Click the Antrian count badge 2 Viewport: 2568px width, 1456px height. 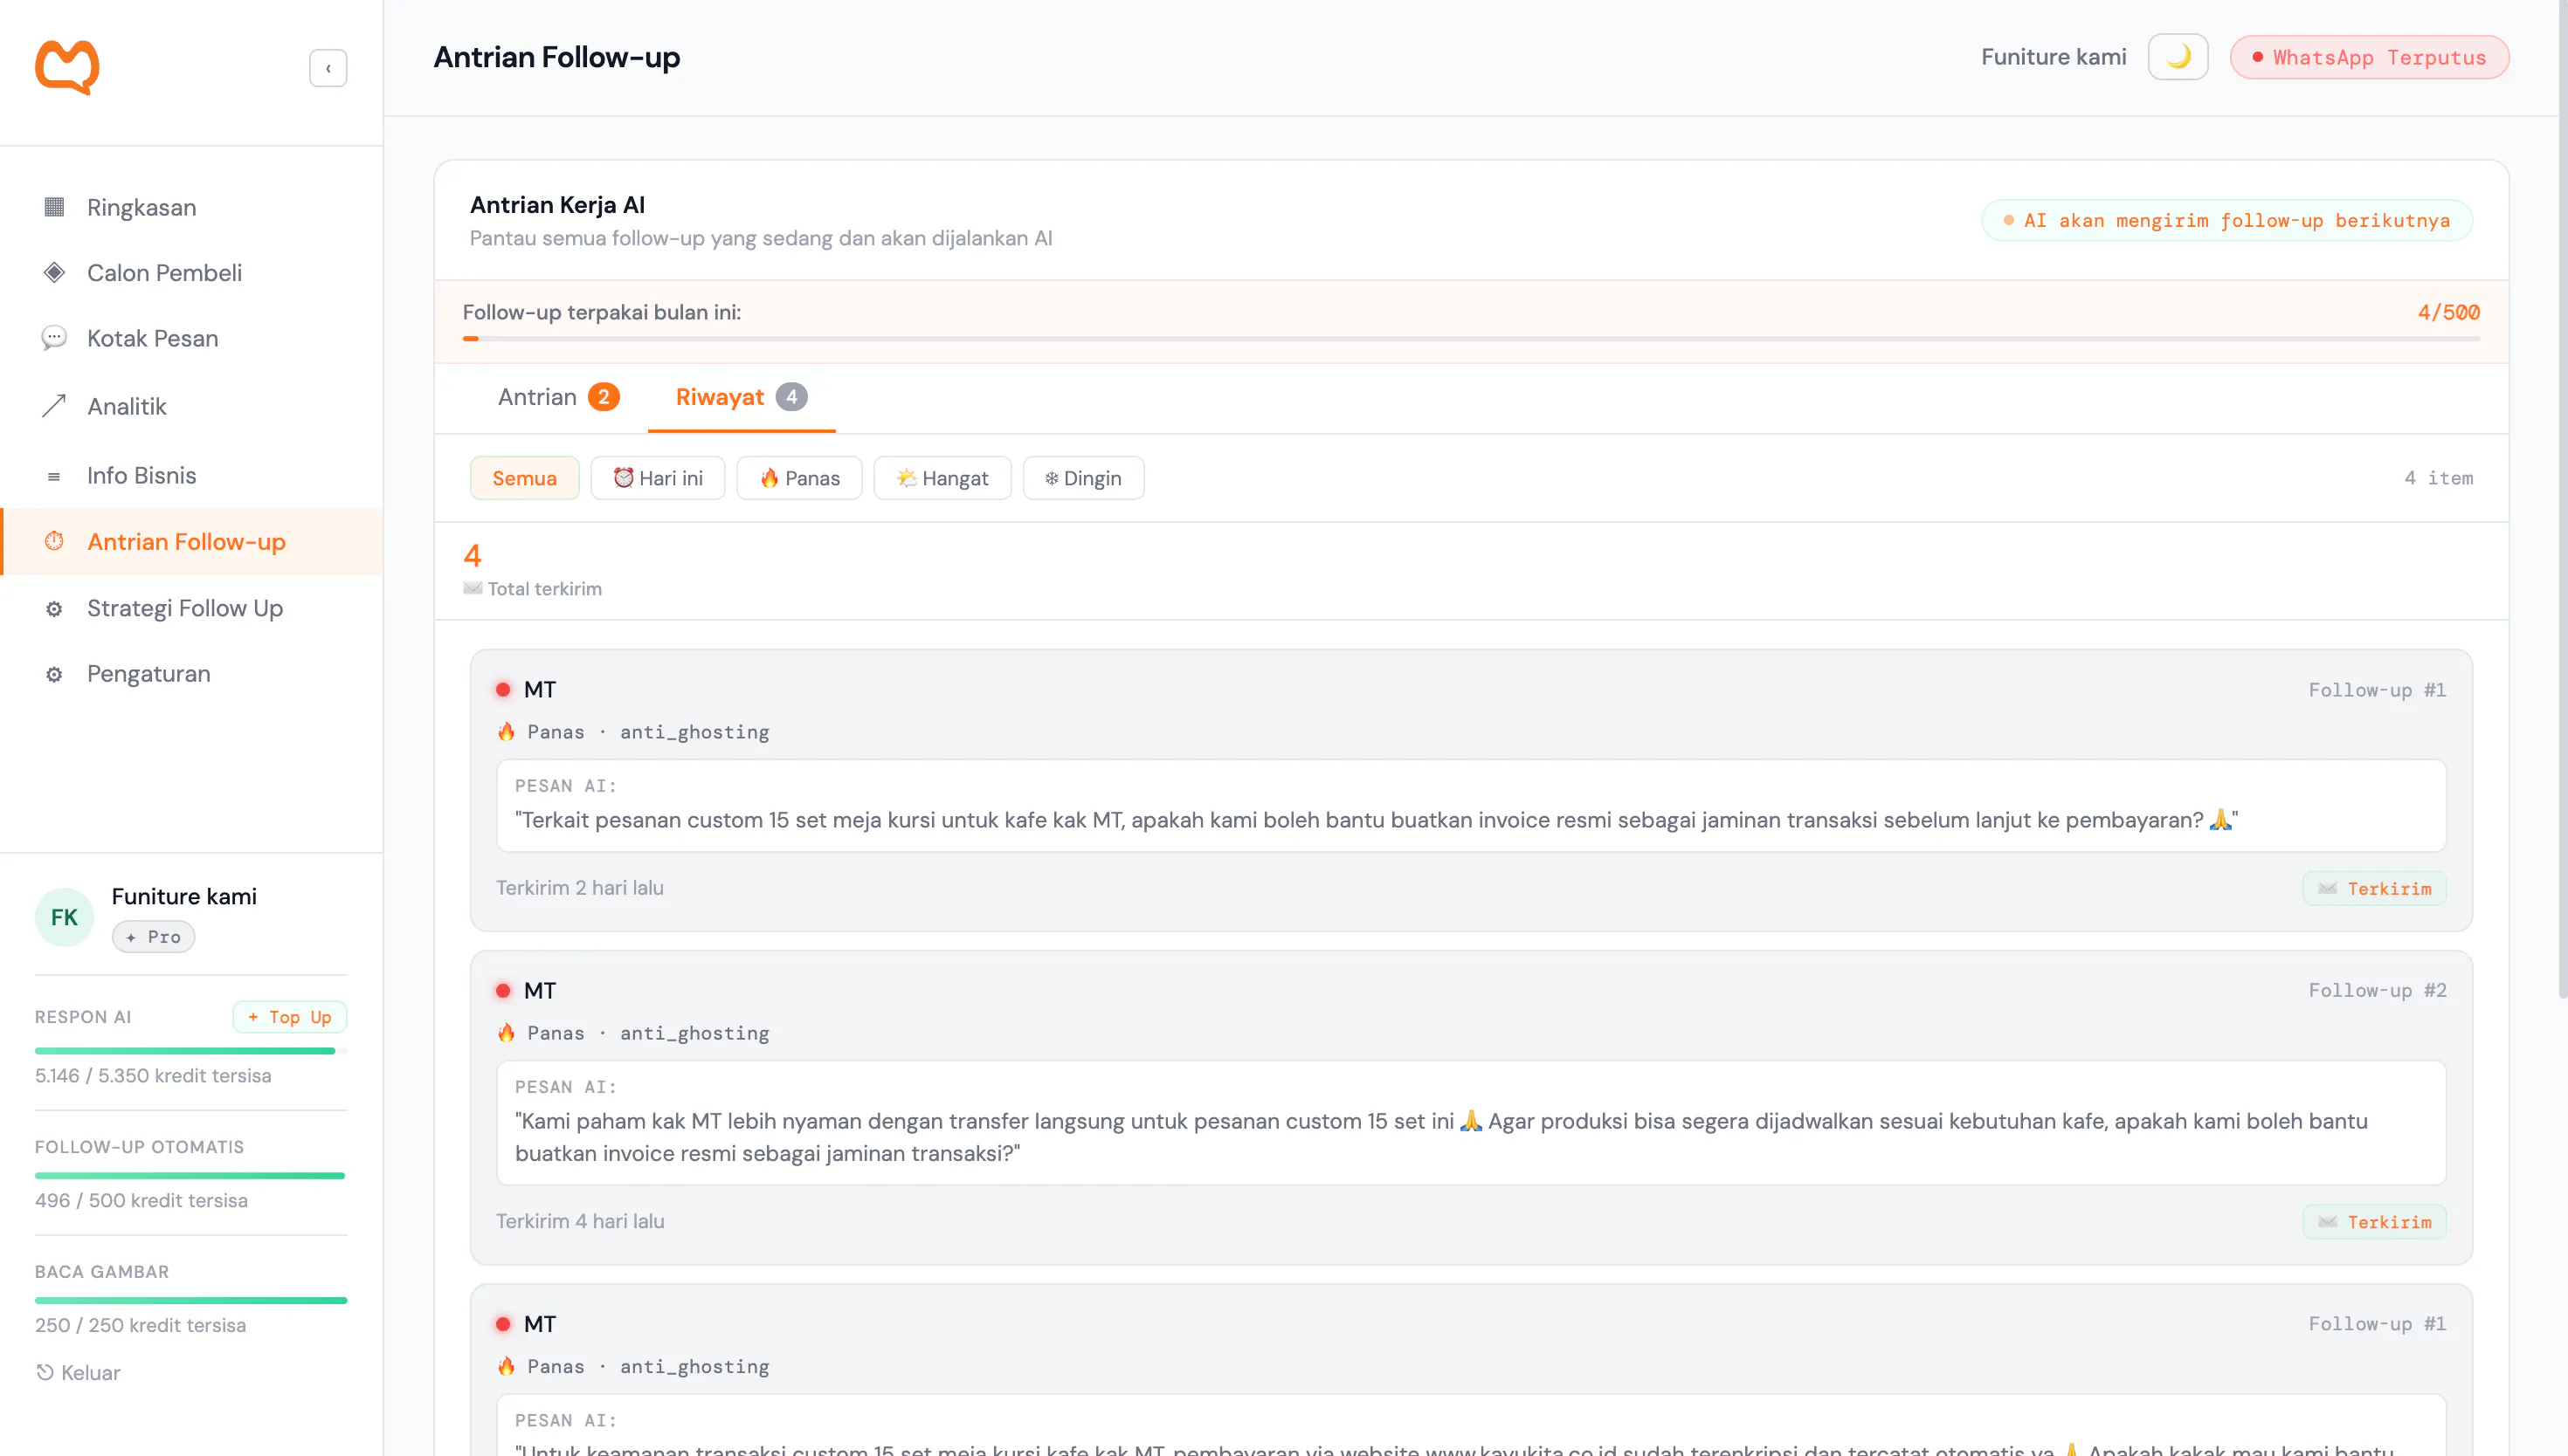pos(604,397)
